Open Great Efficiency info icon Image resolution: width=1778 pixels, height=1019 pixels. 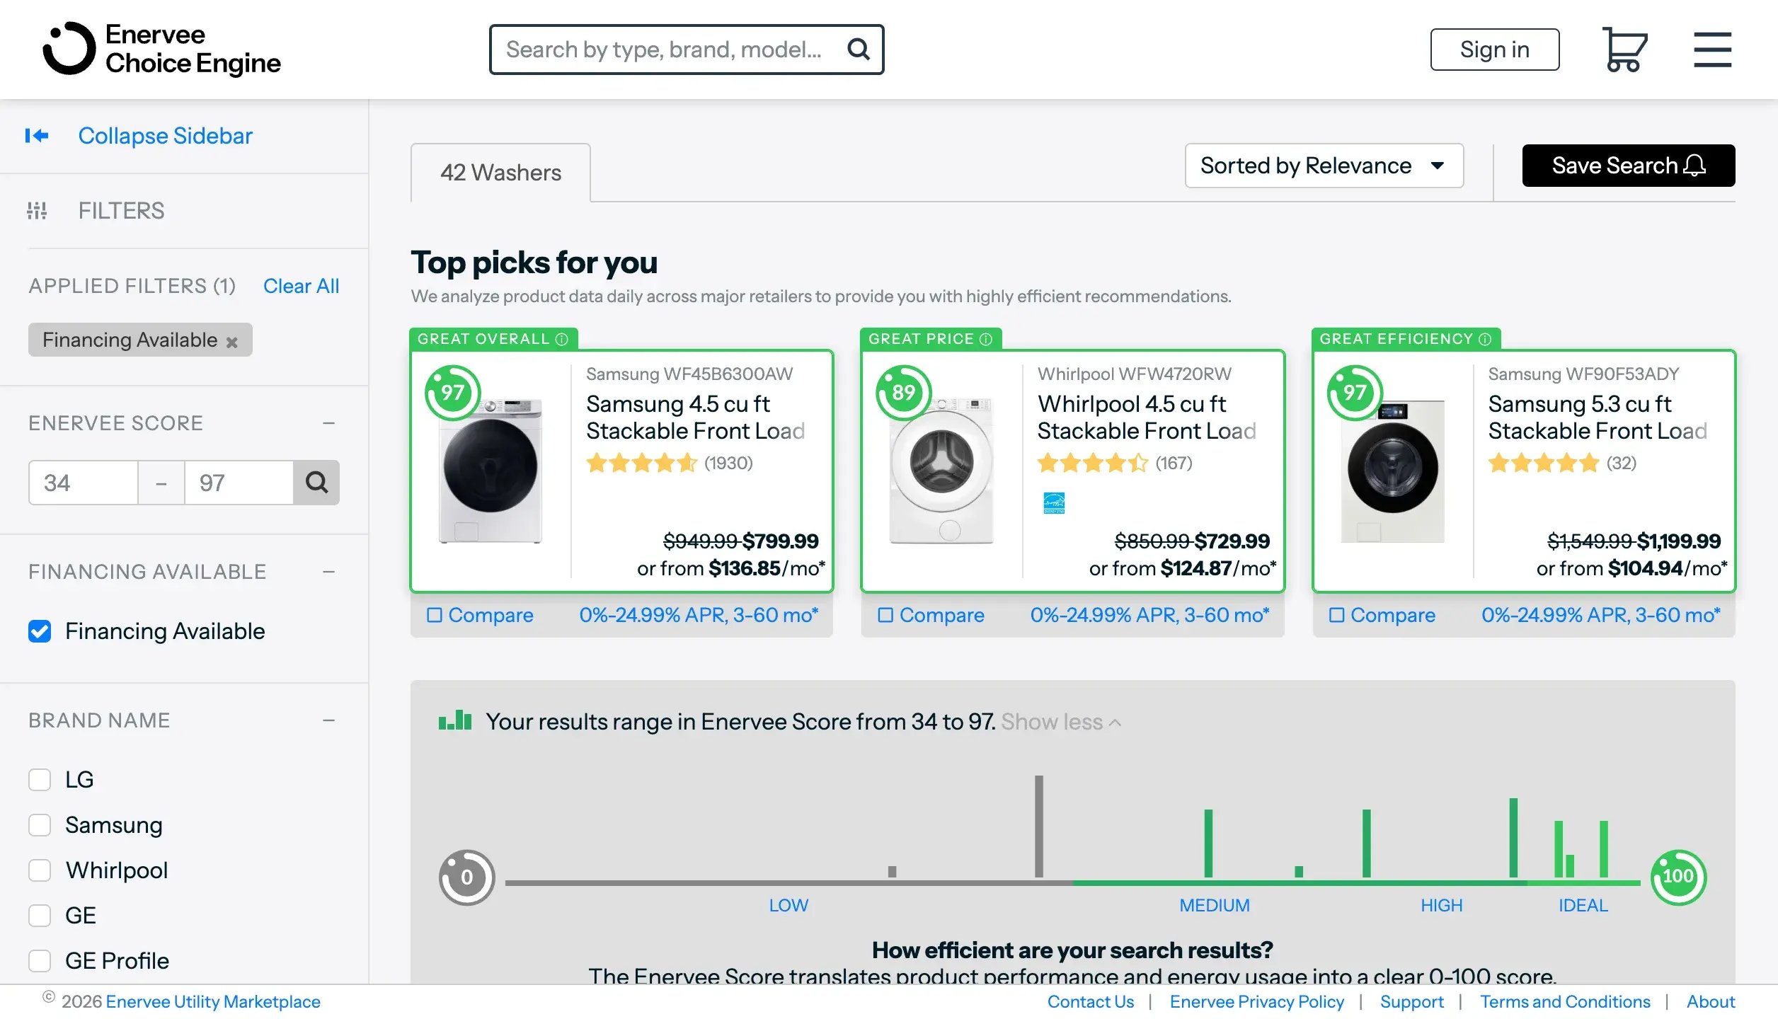[x=1485, y=340]
